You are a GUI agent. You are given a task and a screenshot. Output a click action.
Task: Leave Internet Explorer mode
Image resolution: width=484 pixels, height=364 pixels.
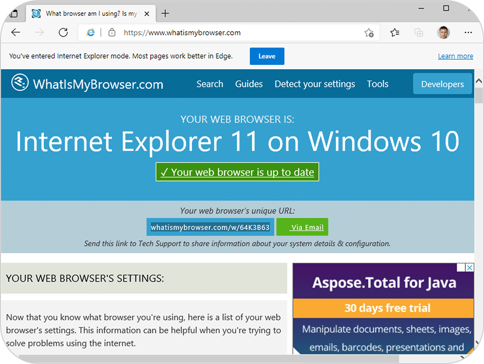[267, 56]
